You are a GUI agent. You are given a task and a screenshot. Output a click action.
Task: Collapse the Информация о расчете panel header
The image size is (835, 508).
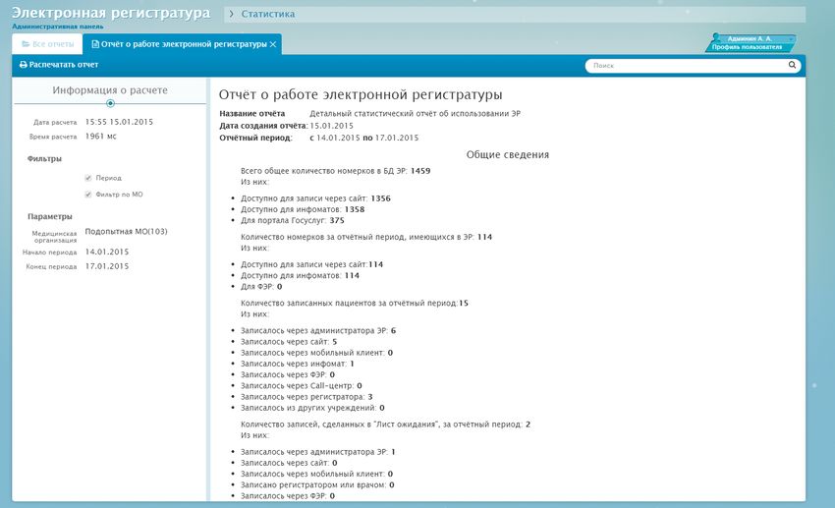coord(110,90)
